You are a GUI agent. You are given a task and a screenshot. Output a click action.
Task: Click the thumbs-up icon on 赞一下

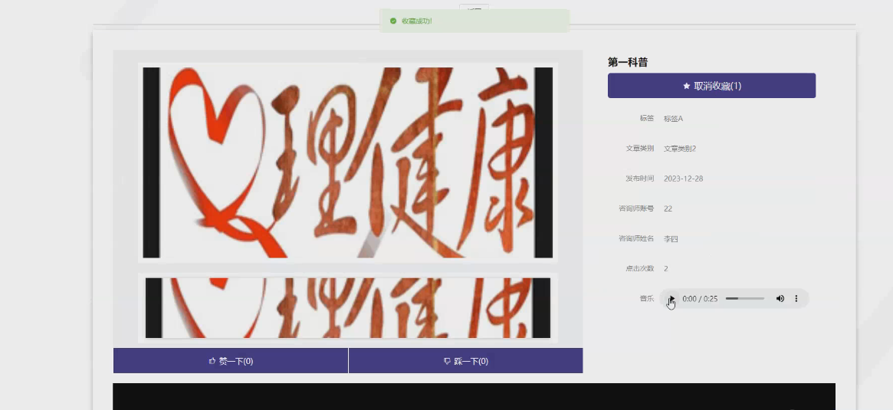(212, 360)
